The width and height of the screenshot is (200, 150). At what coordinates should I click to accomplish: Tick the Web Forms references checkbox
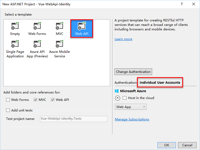[x=8, y=100]
